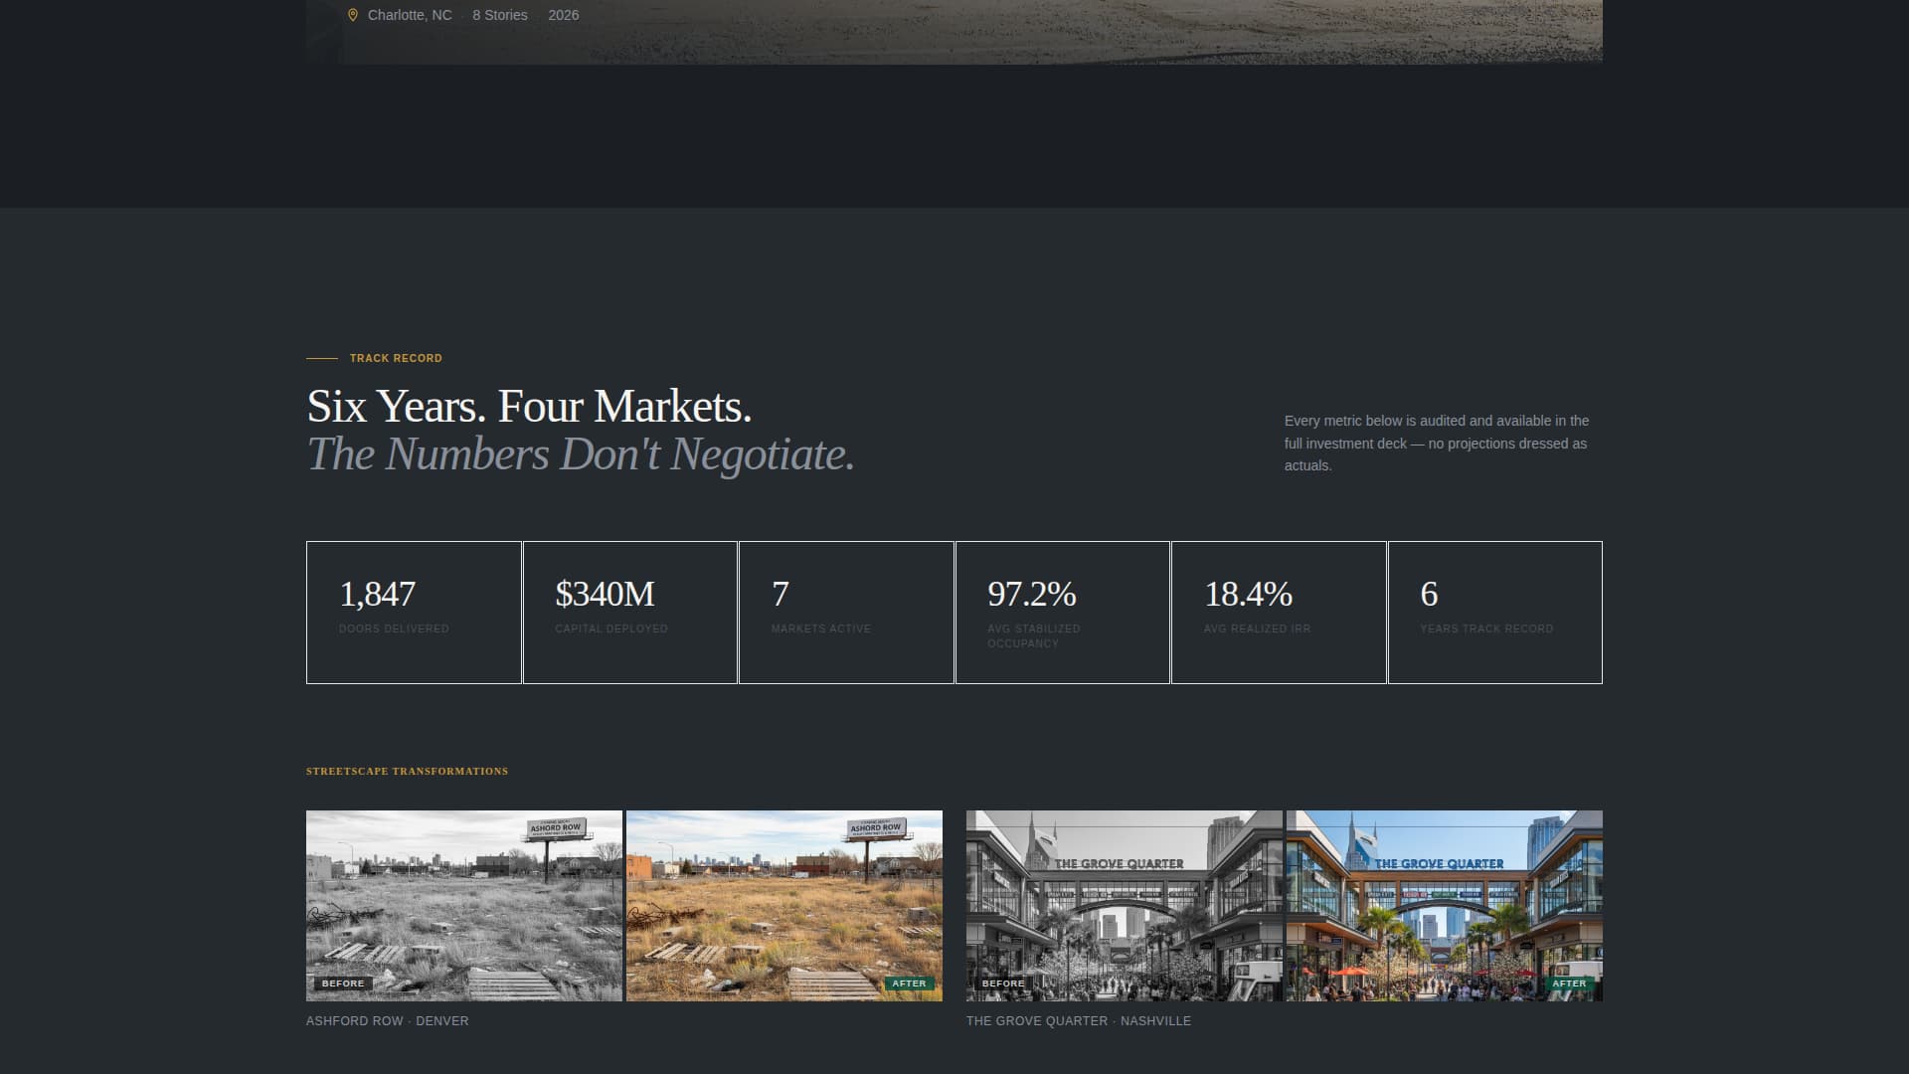Toggle the BEFORE badge on Grove Quarter image
The height and width of the screenshot is (1074, 1909).
(x=1002, y=983)
